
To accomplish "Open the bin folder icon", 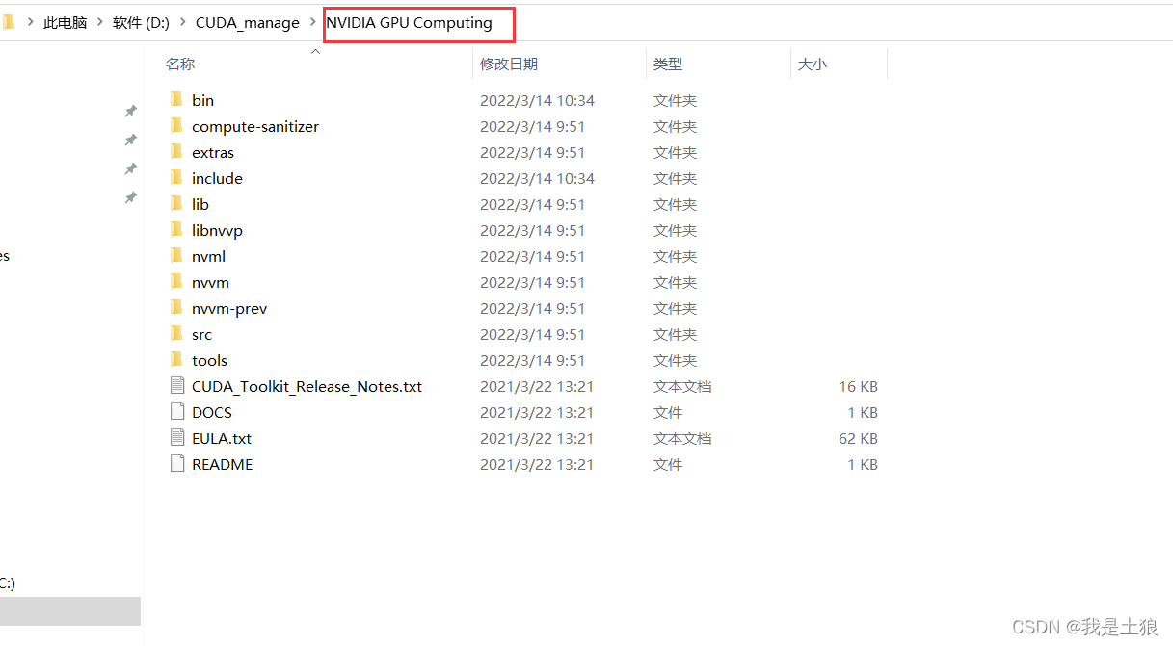I will pyautogui.click(x=176, y=100).
